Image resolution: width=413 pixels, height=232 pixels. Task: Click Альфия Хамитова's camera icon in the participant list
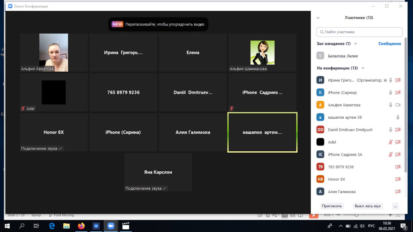[398, 105]
